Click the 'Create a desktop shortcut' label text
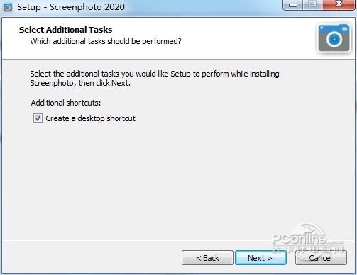The image size is (357, 275). pyautogui.click(x=90, y=118)
